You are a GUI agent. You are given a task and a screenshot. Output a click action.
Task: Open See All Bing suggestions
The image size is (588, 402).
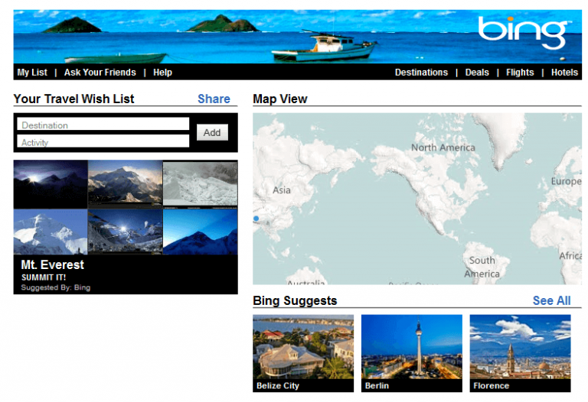coord(551,300)
